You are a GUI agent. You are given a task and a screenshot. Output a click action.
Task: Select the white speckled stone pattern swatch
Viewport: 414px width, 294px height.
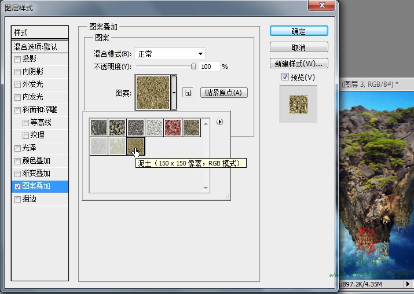pyautogui.click(x=154, y=127)
